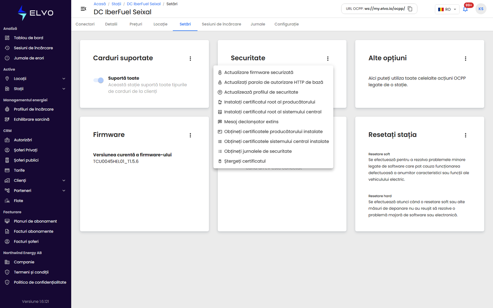
Task: Expand Stații in the sidebar
Action: point(35,89)
